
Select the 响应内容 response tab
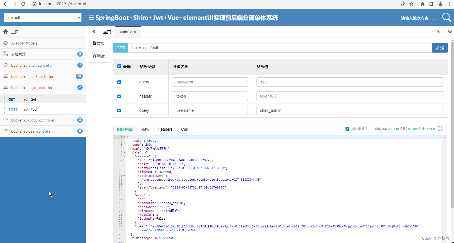125,129
